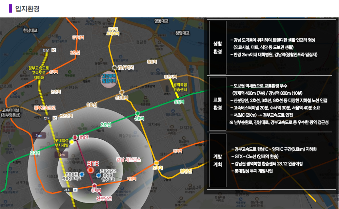Click the 경부고속도로 지하화 label
The width and height of the screenshot is (339, 209).
39,73
